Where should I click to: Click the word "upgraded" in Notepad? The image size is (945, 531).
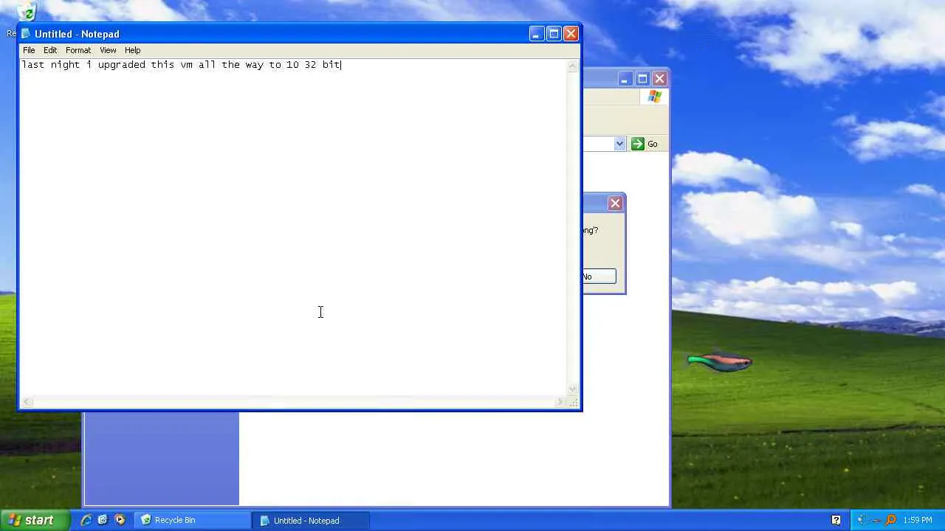coord(122,65)
